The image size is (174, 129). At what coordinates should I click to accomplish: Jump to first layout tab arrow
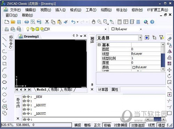(x=17, y=90)
